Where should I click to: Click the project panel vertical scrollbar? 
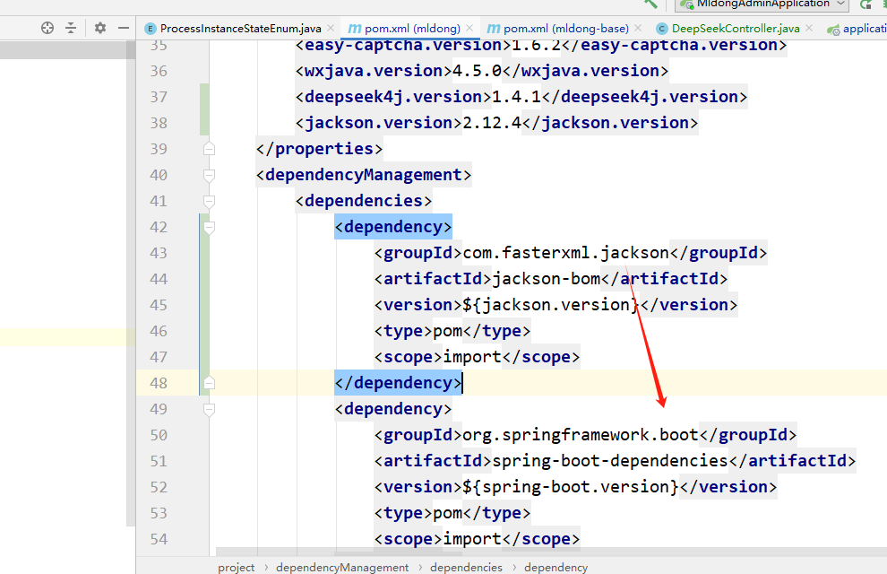(x=131, y=283)
